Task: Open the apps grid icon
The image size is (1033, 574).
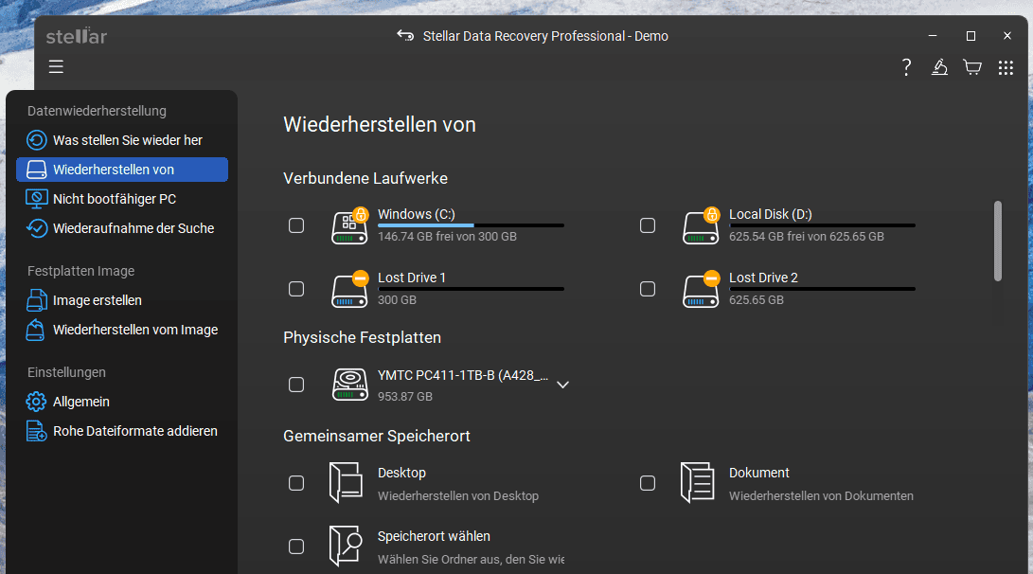Action: [1006, 67]
